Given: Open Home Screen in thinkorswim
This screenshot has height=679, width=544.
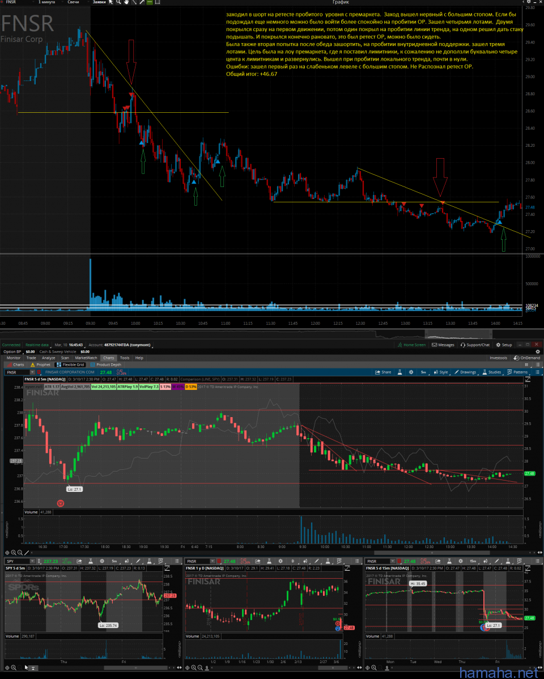Looking at the screenshot, I should (411, 345).
